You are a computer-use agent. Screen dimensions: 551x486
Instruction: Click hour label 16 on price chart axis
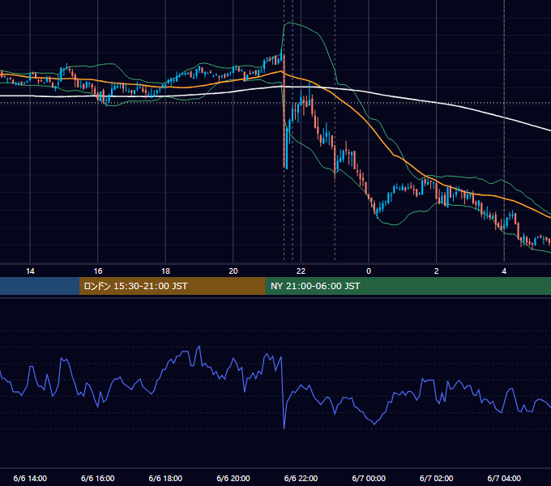click(x=98, y=271)
